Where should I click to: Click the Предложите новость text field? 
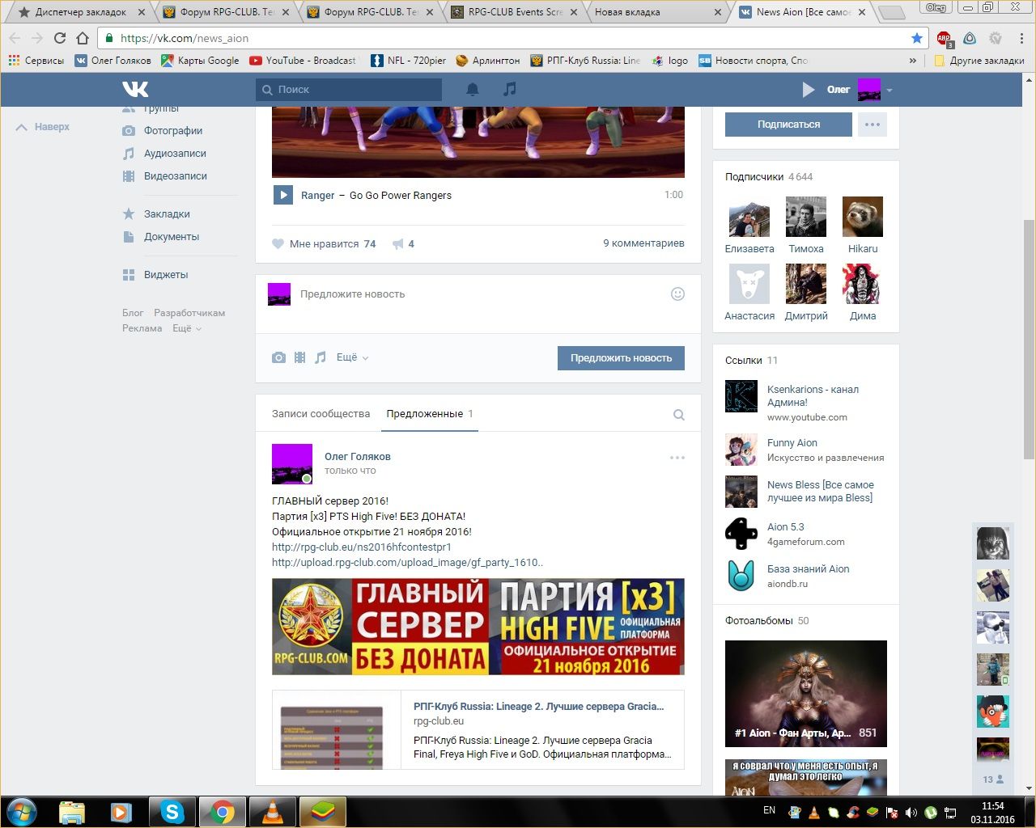pos(478,294)
